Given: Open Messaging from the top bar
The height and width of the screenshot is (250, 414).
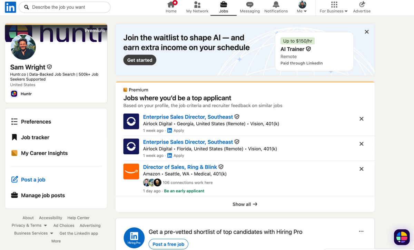Looking at the screenshot, I should point(250,7).
